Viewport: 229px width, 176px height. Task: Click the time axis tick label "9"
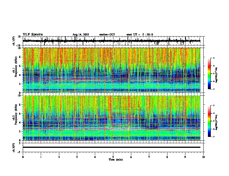(185, 157)
